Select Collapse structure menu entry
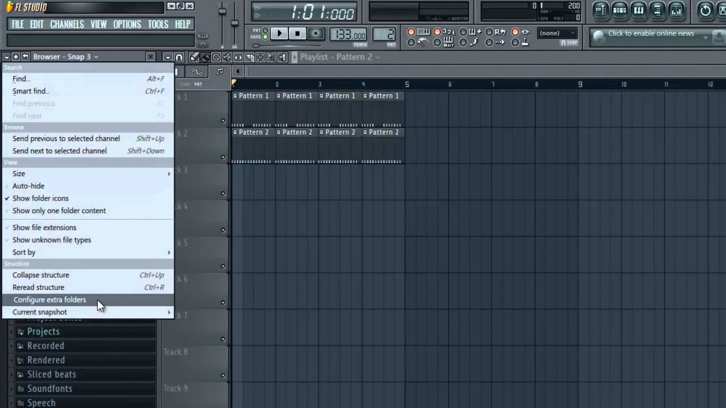The image size is (726, 408). 88,275
